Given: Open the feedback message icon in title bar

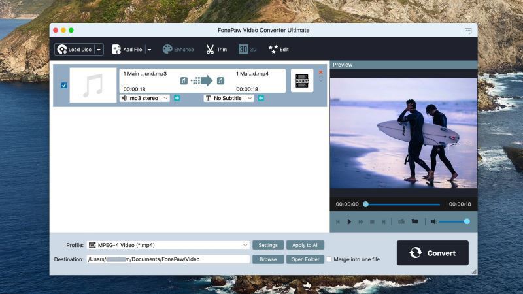Looking at the screenshot, I should [468, 31].
